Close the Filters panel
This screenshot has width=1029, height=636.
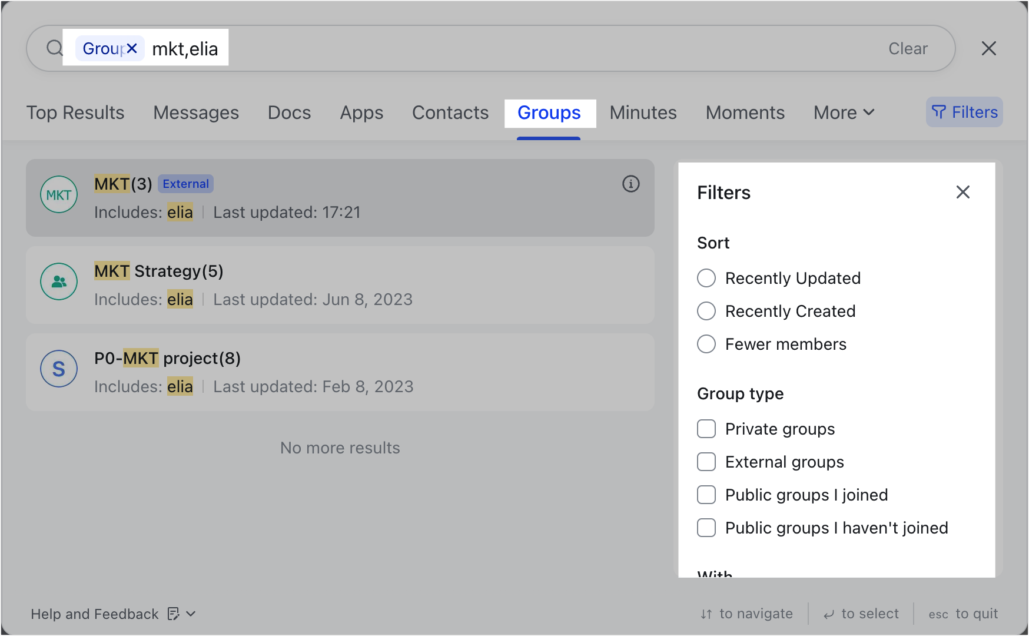(962, 192)
